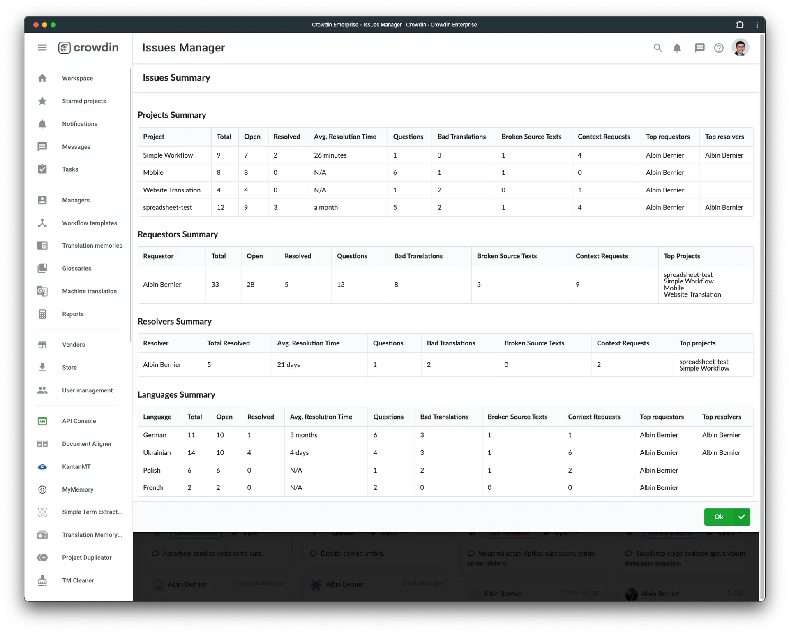Open API Console section

click(79, 420)
